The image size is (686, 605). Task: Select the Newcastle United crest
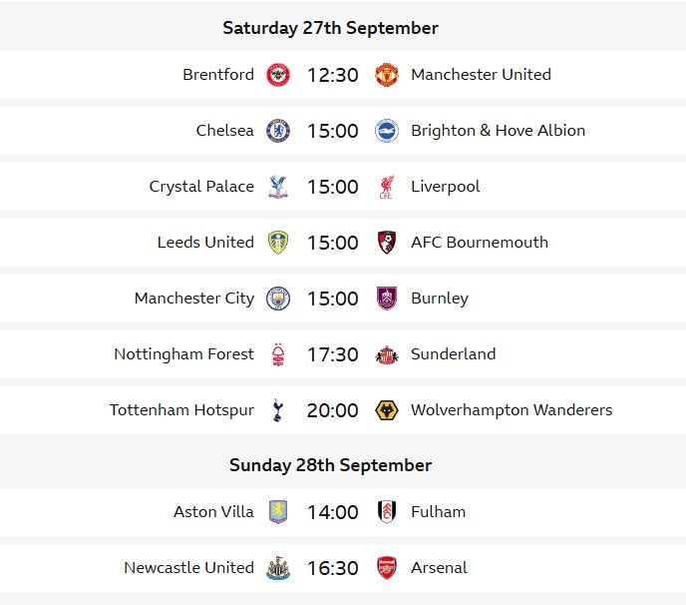tap(278, 568)
